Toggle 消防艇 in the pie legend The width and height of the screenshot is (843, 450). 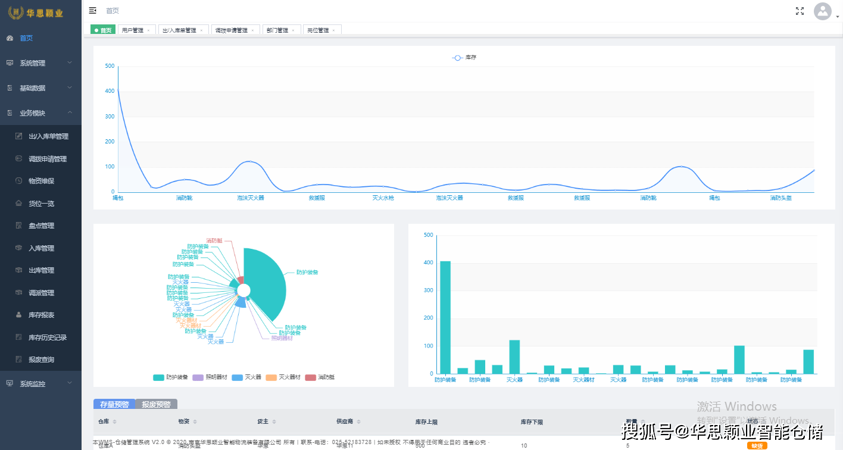[x=320, y=377]
